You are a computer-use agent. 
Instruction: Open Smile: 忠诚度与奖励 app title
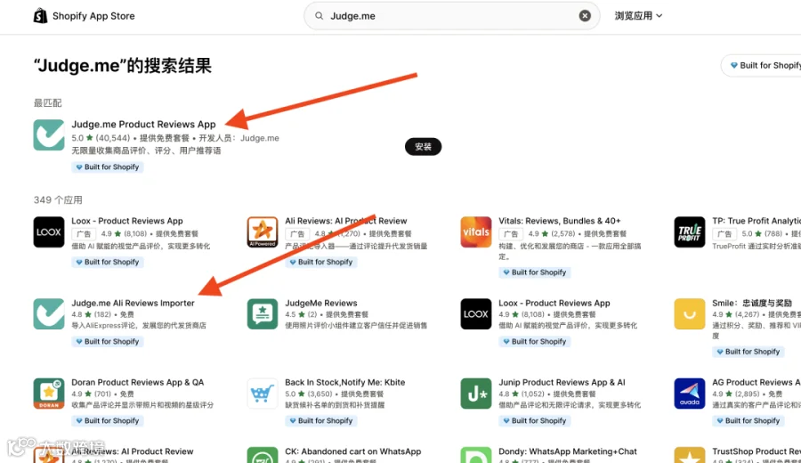[751, 303]
